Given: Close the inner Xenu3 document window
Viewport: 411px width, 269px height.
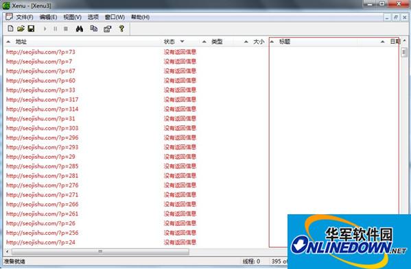Looking at the screenshot, I should 404,18.
